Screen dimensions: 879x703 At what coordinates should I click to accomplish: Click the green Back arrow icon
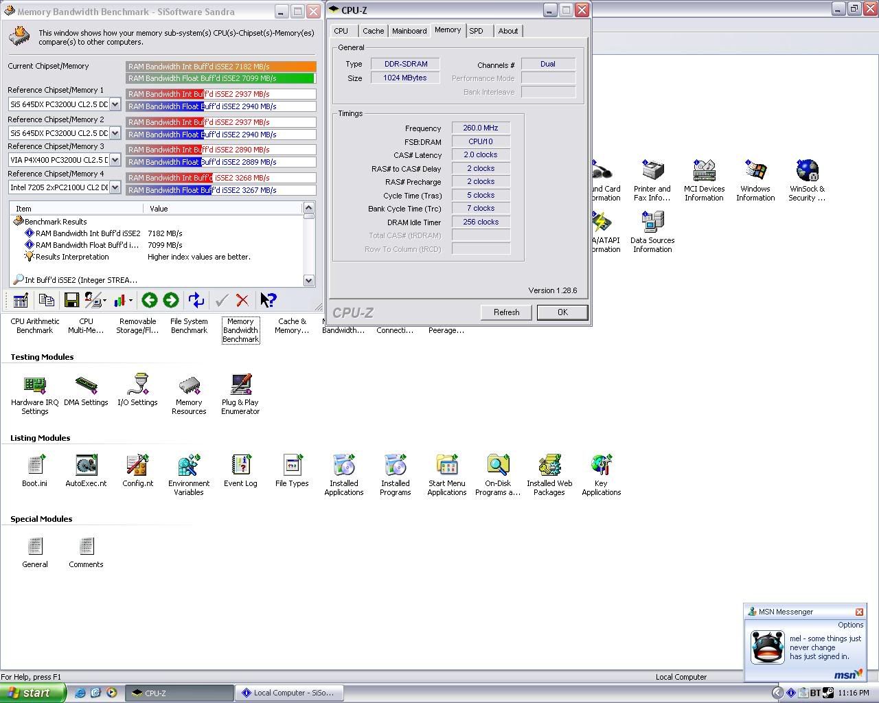pos(149,300)
